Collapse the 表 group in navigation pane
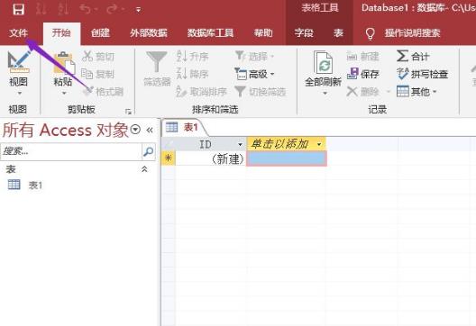476x326 pixels. [x=144, y=169]
